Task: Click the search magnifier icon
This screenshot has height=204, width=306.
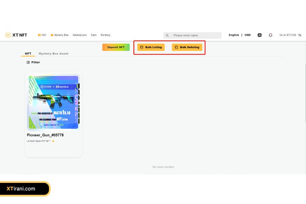Action: [167, 35]
